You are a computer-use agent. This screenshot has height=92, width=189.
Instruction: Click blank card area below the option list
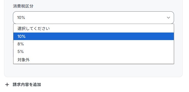[93, 70]
